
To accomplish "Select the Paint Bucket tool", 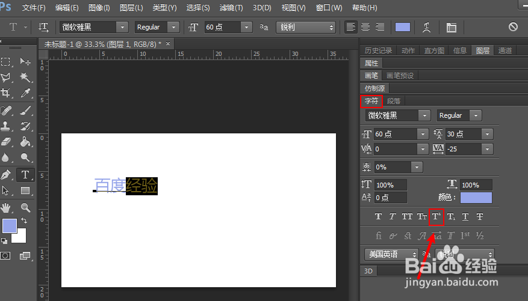I will point(25,142).
